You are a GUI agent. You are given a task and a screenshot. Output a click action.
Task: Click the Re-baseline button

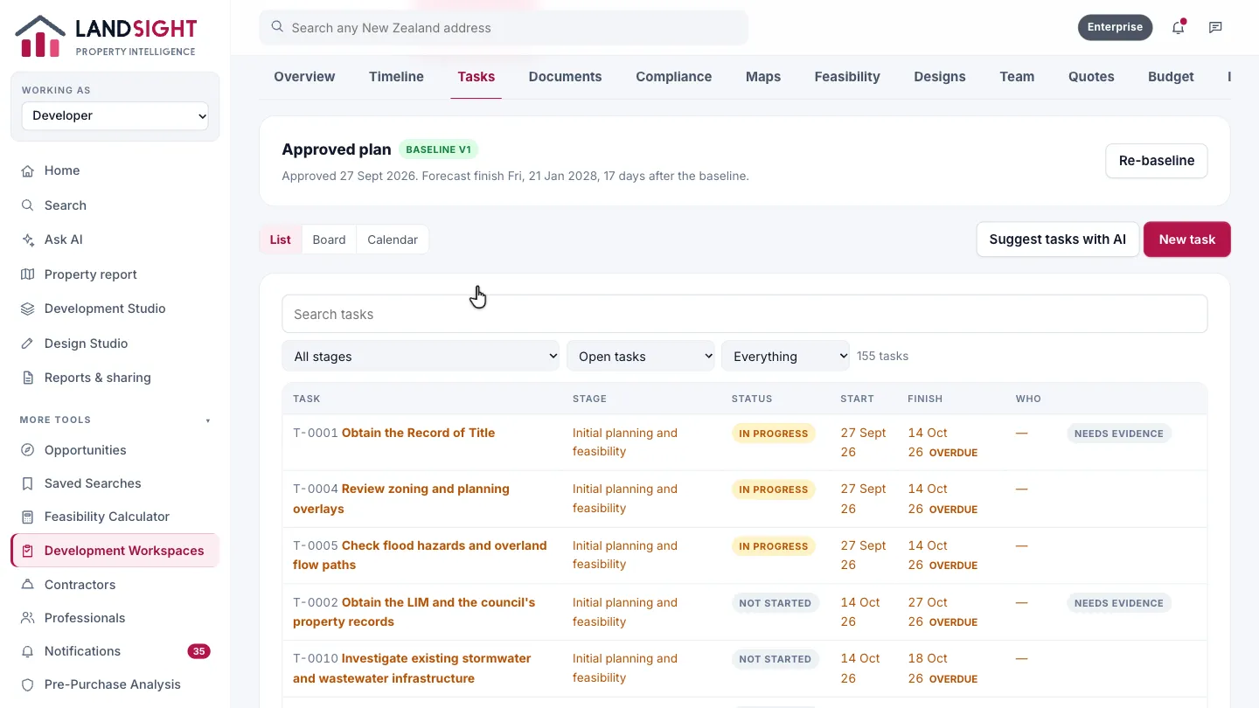[x=1157, y=161]
